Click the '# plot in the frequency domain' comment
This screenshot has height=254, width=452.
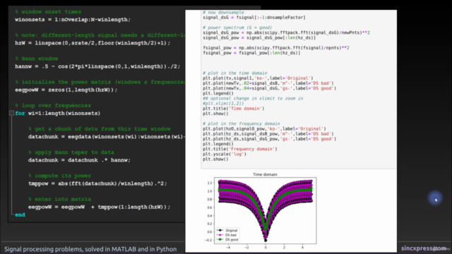(242, 124)
